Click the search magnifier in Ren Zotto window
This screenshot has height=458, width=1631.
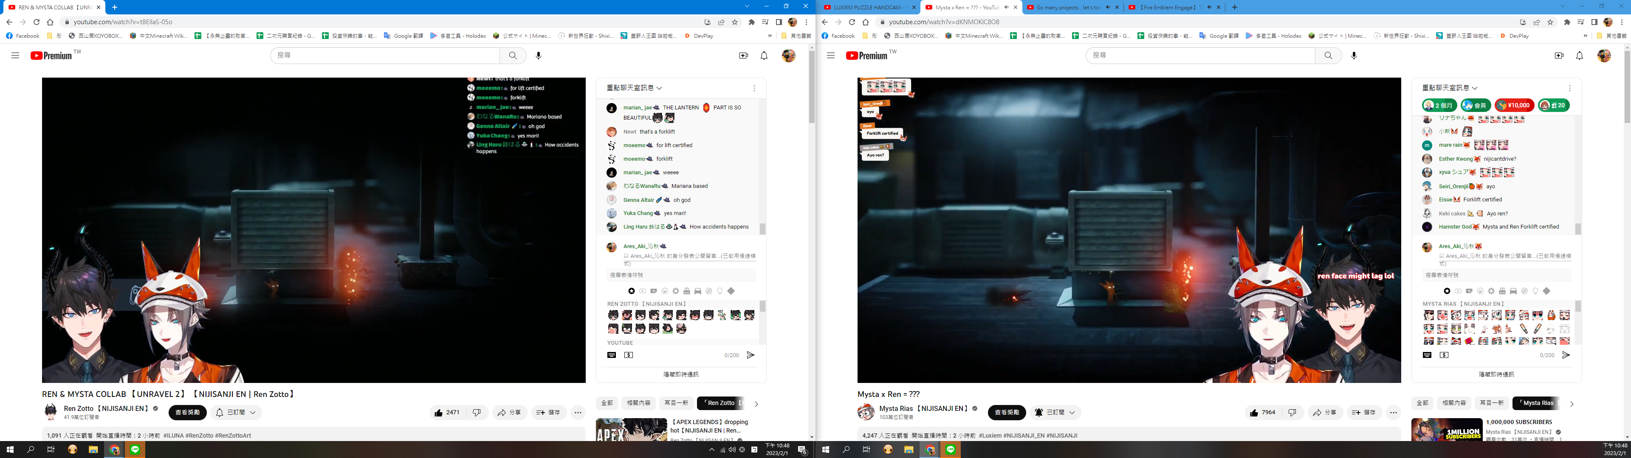pos(513,56)
